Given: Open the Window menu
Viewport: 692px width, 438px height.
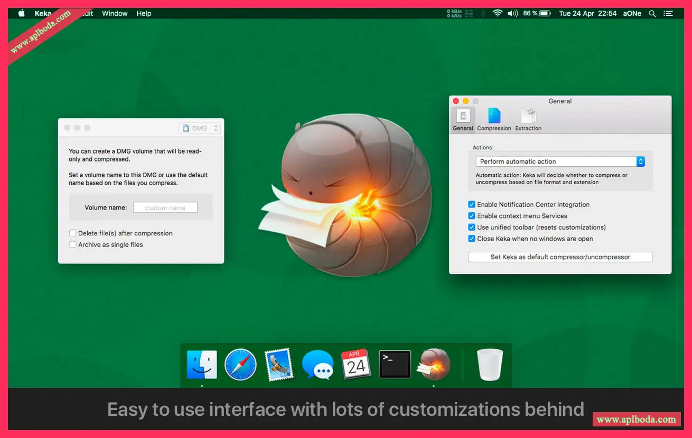Looking at the screenshot, I should (115, 14).
